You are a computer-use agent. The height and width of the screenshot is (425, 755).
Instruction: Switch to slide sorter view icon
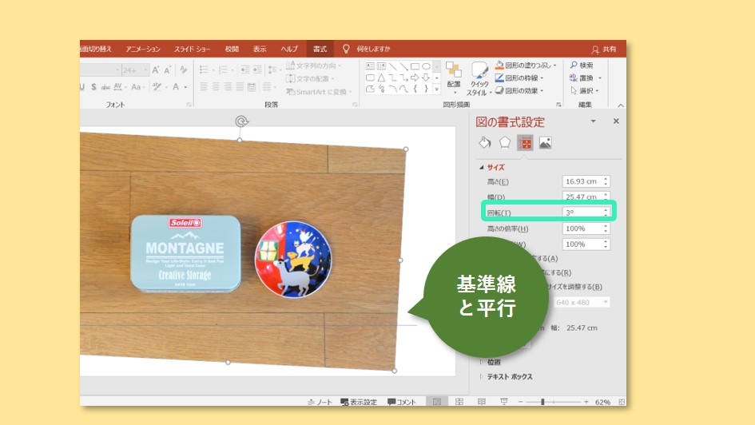pos(459,402)
